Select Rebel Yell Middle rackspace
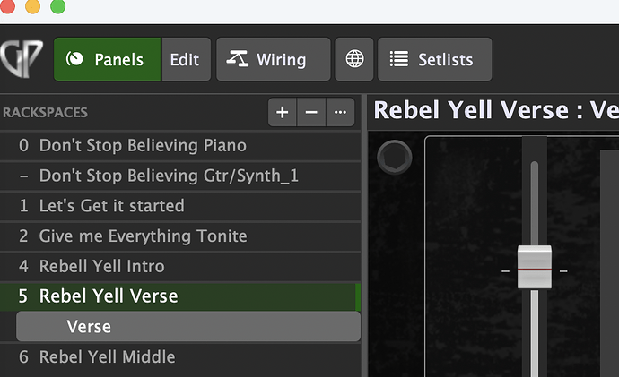Viewport: 619px width, 377px height. click(107, 357)
